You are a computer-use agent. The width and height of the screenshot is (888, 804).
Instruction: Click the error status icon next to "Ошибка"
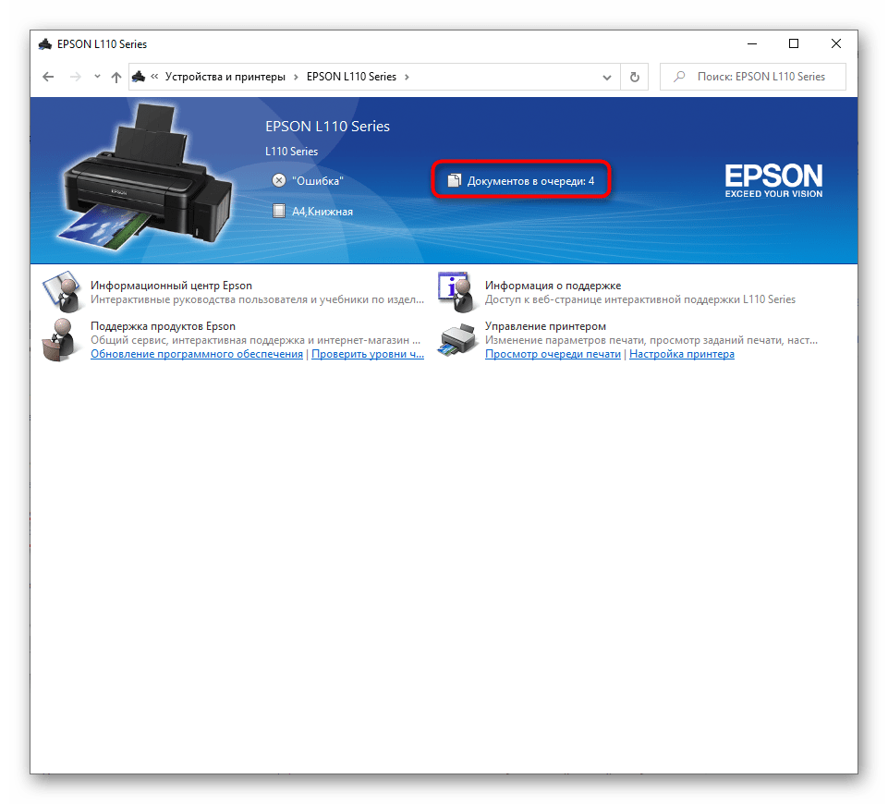point(279,181)
